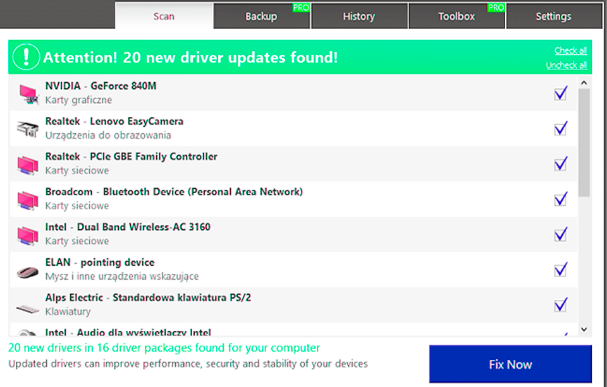Click the Urządzenia do obrazowania category label
This screenshot has height=387, width=607.
click(108, 135)
